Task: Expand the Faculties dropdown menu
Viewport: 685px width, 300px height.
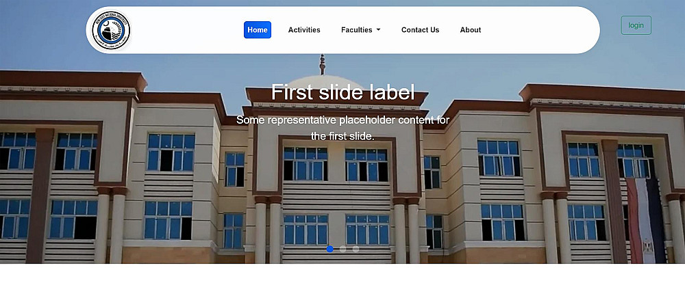Action: (360, 29)
